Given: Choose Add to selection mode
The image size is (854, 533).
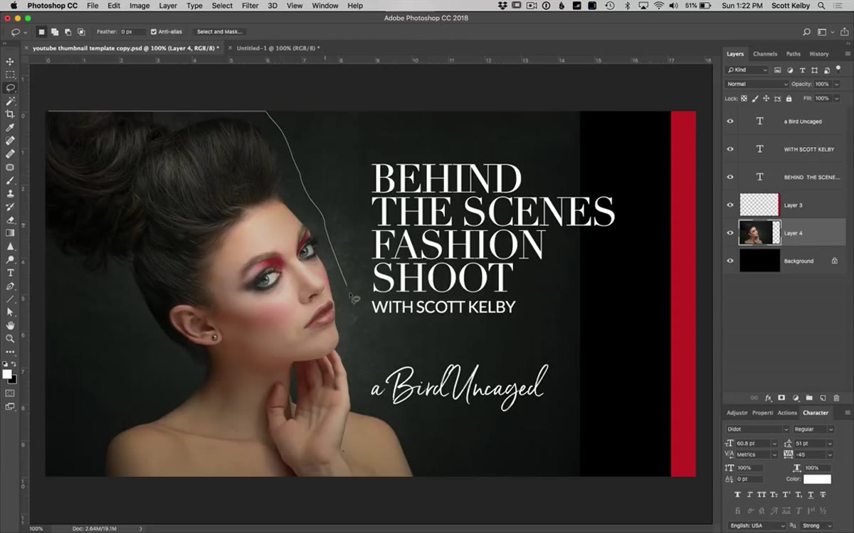Looking at the screenshot, I should [54, 32].
